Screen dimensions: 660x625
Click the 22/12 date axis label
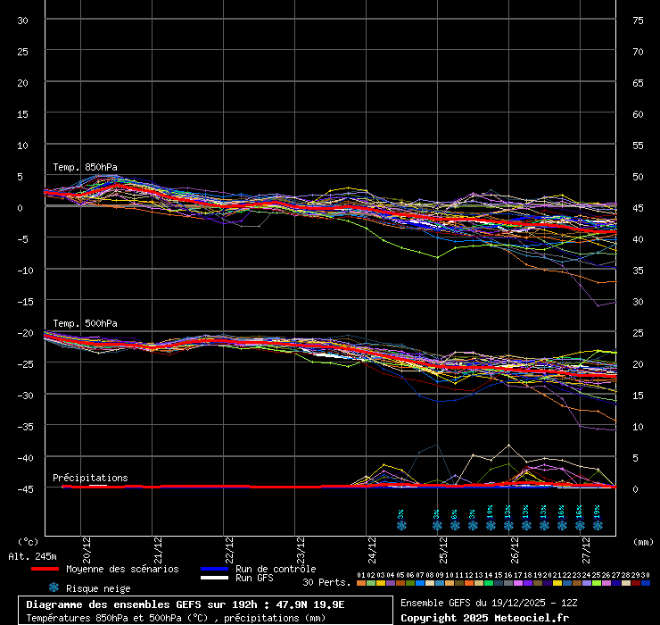coord(229,546)
